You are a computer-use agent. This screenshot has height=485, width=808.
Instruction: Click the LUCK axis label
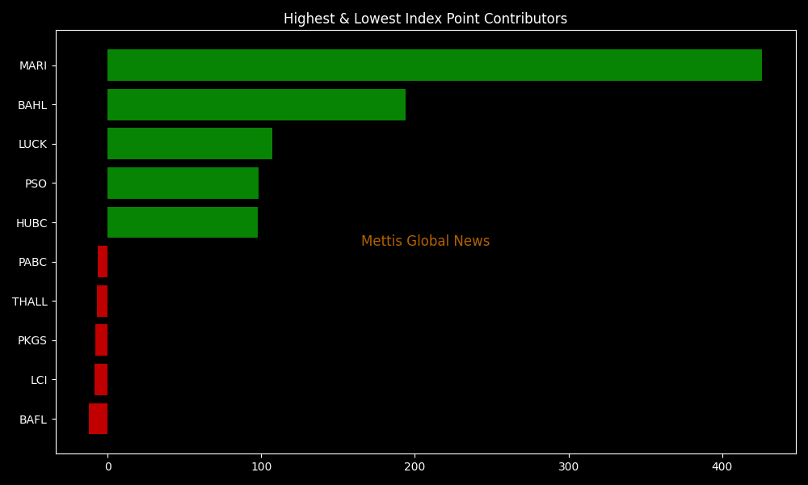pos(32,145)
